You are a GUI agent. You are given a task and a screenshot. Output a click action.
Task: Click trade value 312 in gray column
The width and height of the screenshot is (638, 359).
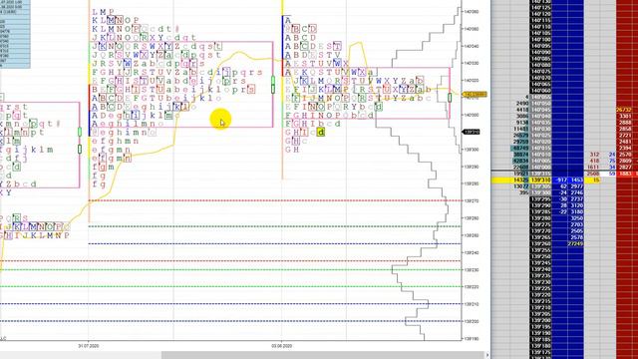[594, 155]
